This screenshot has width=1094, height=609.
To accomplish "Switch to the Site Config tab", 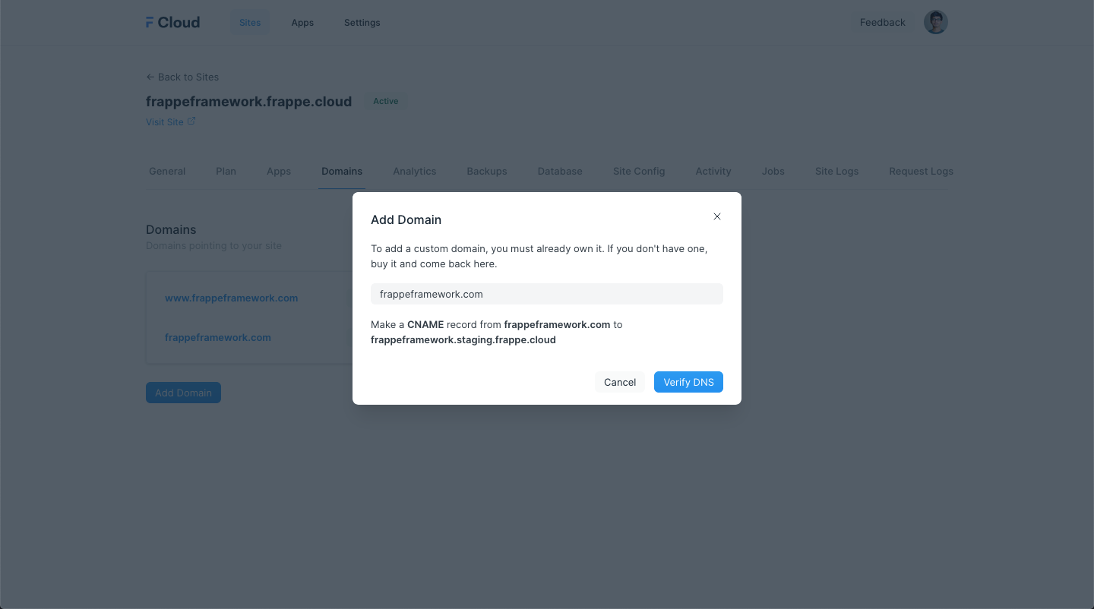I will (x=638, y=171).
